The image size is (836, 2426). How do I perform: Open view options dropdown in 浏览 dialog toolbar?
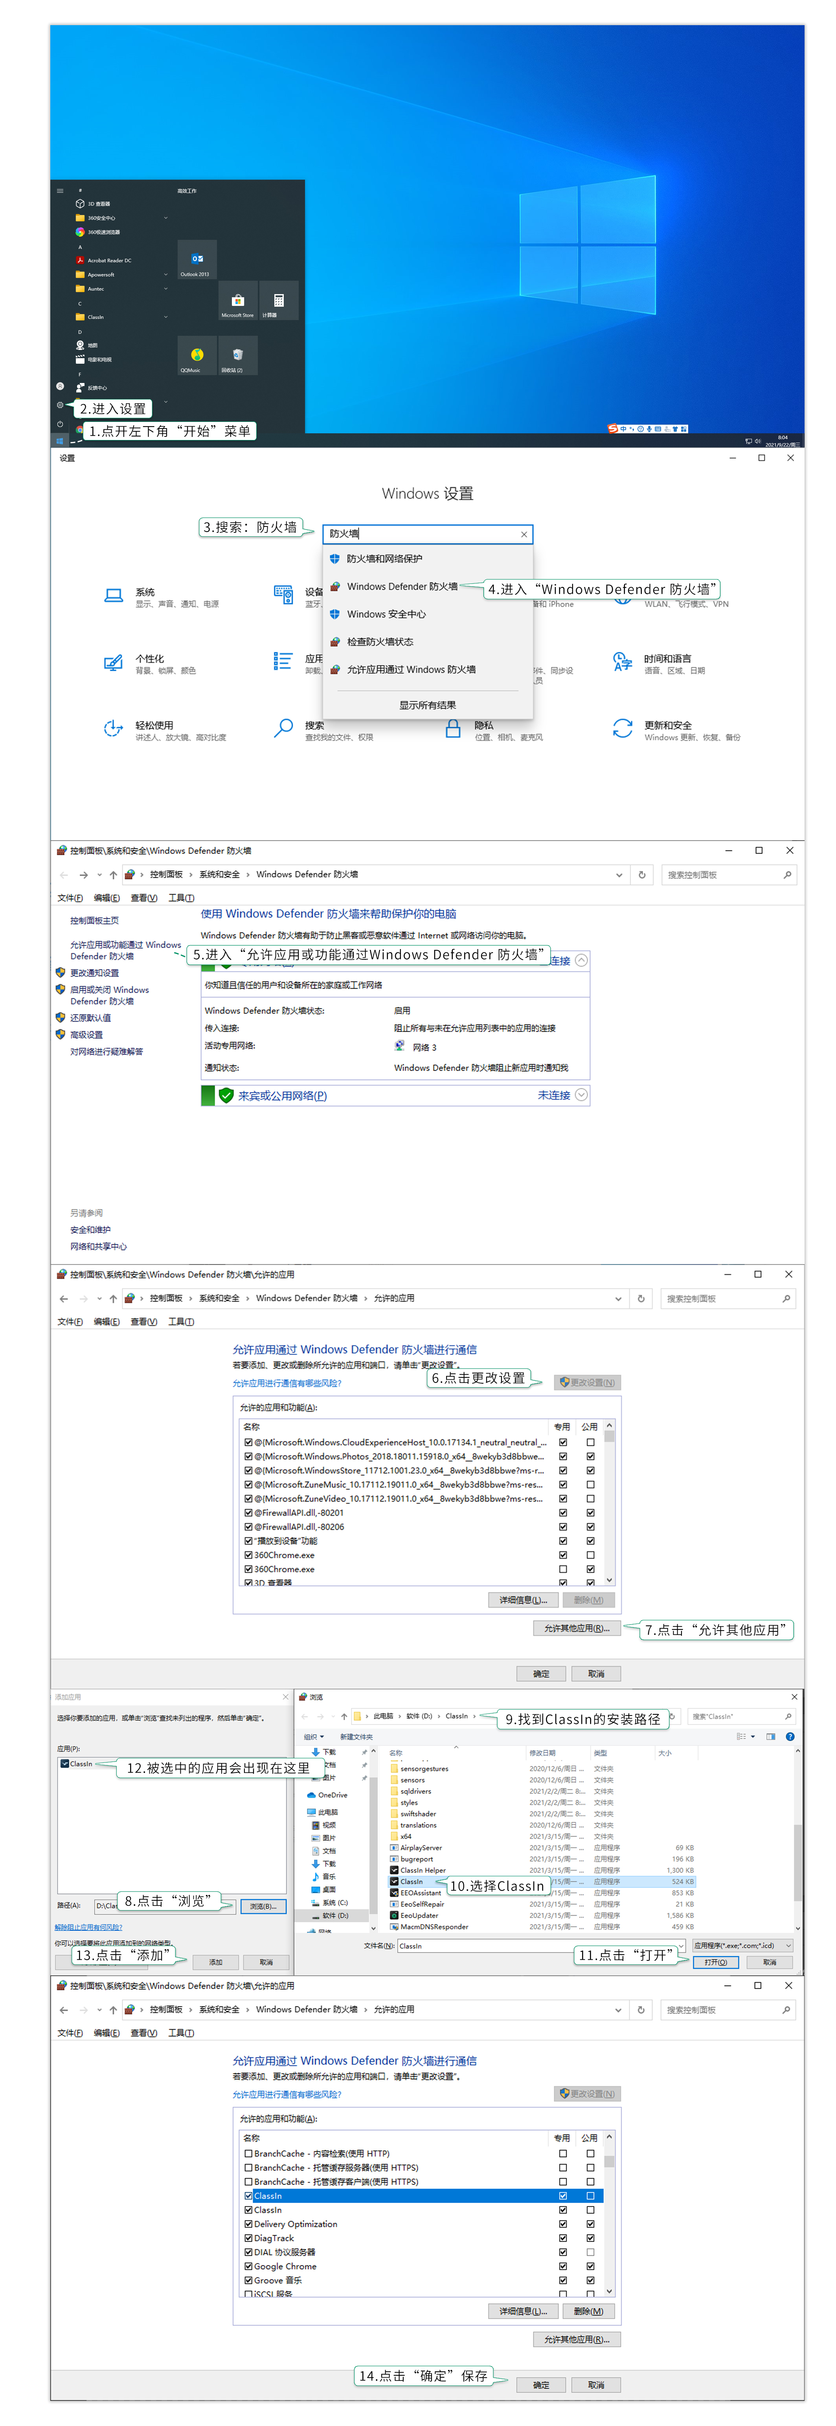pyautogui.click(x=752, y=1737)
